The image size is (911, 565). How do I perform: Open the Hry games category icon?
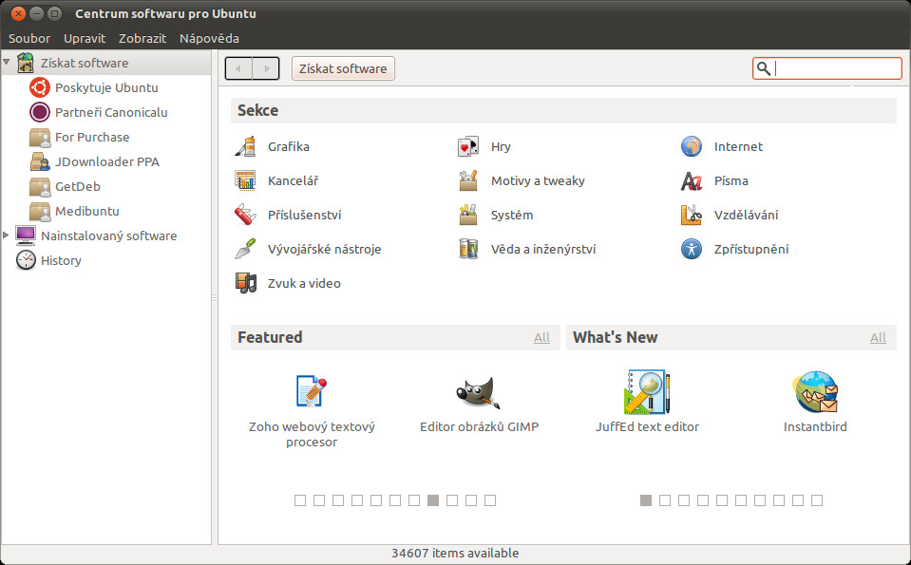coord(467,147)
